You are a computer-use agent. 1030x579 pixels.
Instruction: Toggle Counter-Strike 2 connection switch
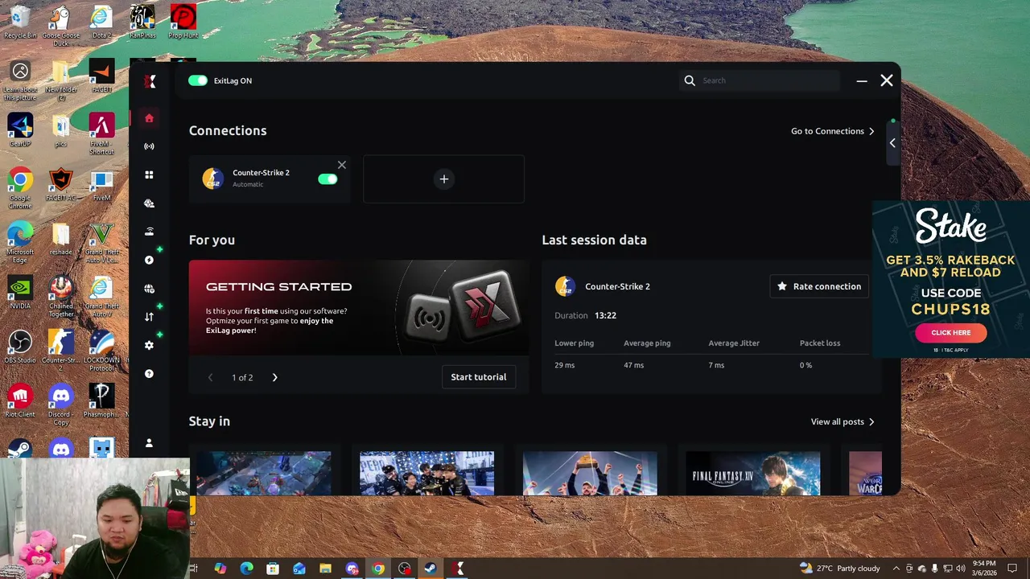pos(328,179)
